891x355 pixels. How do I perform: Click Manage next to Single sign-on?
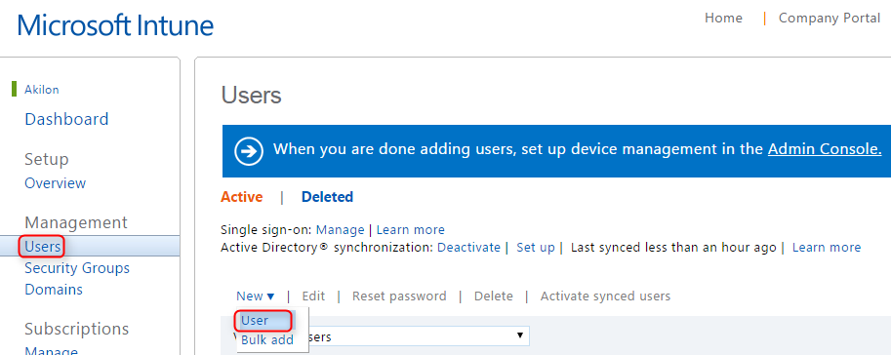click(x=340, y=230)
